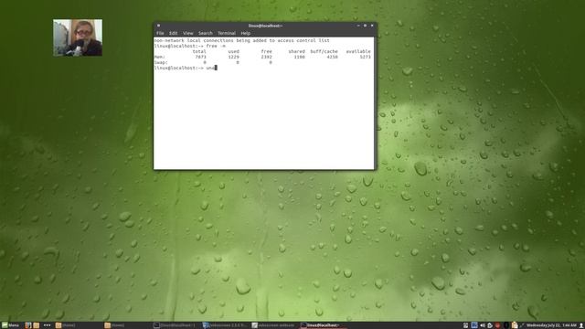This screenshot has height=329, width=585.
Task: Click the user icon at panel's end
Action: pyautogui.click(x=581, y=325)
